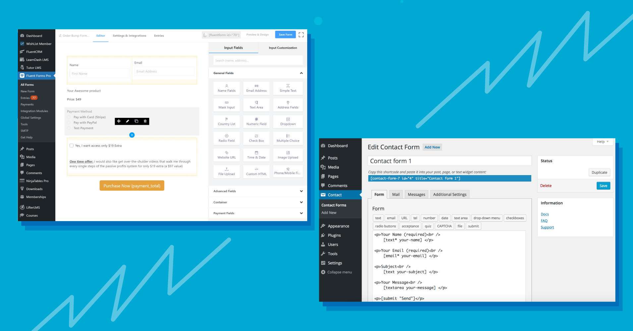Enter fullscreen mode in the form editor
Viewport: 633px width, 331px height.
301,34
